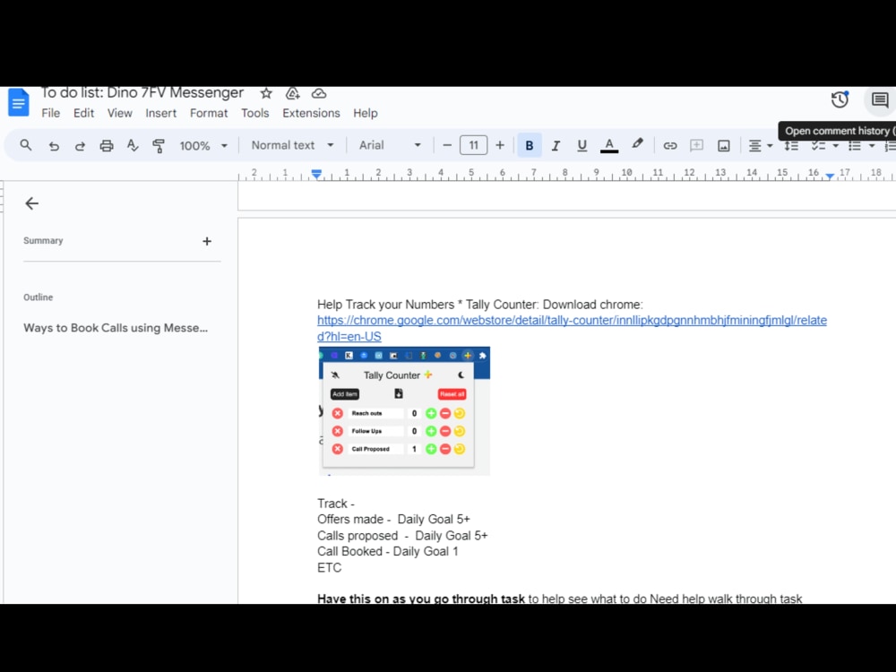Select the paint format tool

159,146
